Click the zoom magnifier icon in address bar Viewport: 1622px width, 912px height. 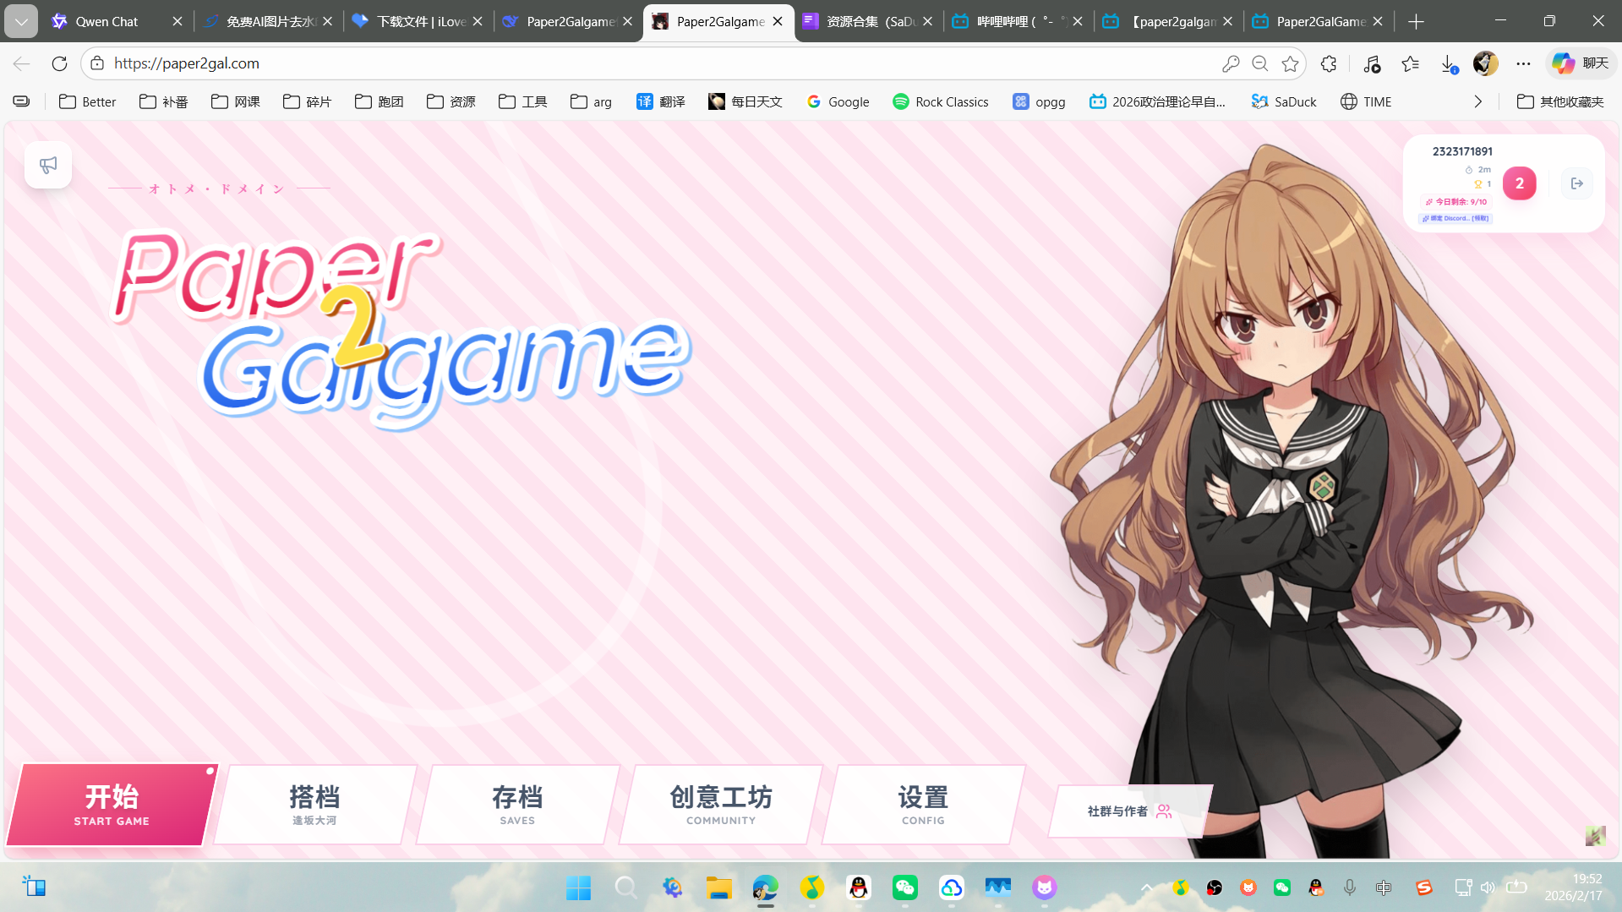[x=1260, y=63]
